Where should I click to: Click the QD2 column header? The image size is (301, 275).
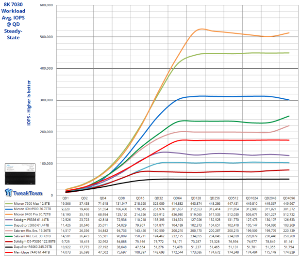coord(84,198)
